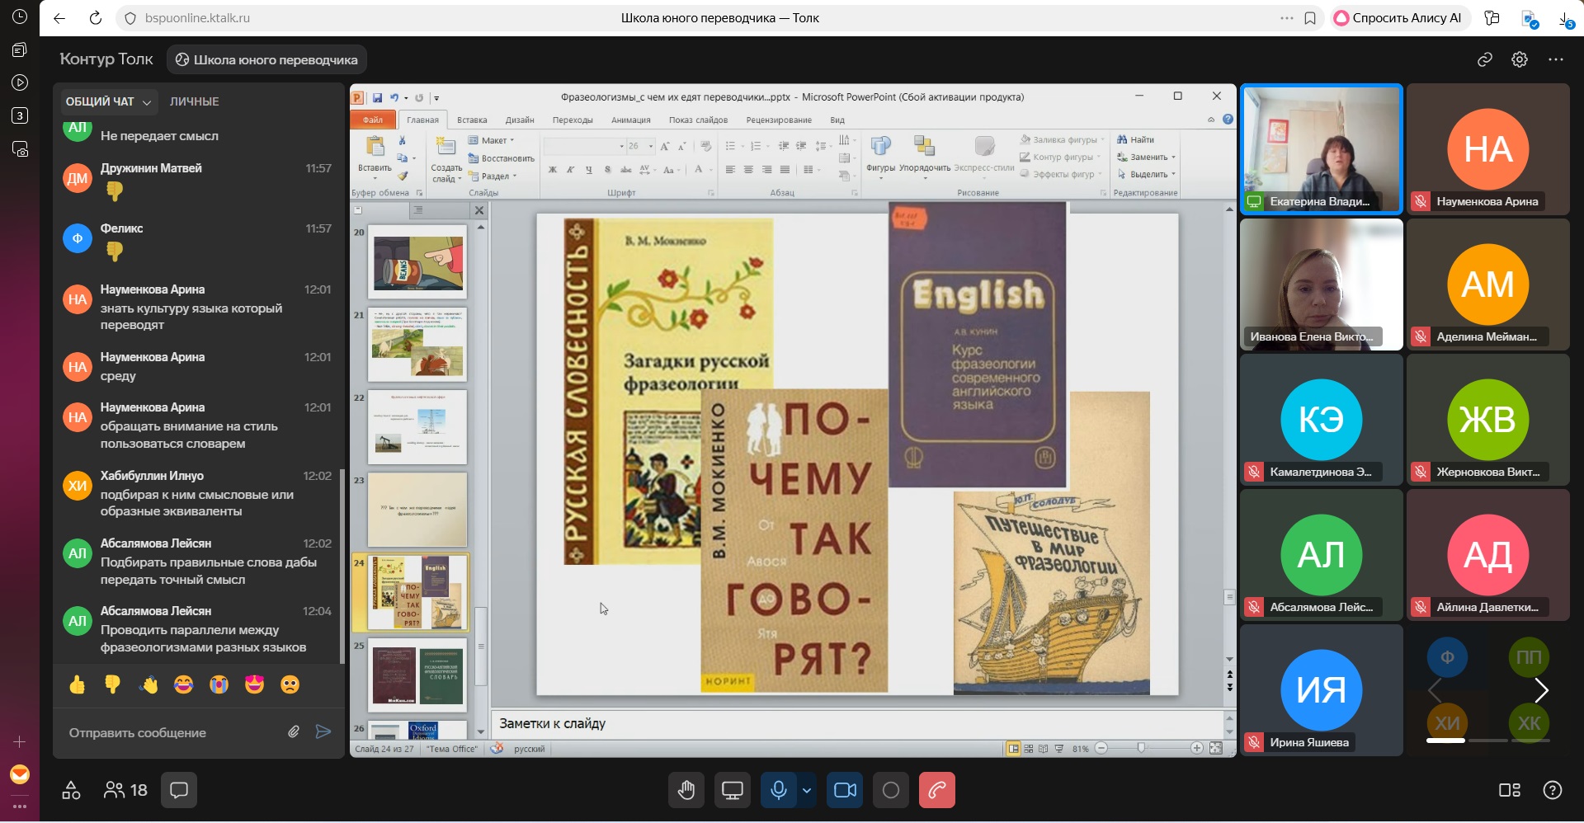Viewport: 1584px width, 823px height.
Task: Click the paperclip attach file icon
Action: [293, 731]
